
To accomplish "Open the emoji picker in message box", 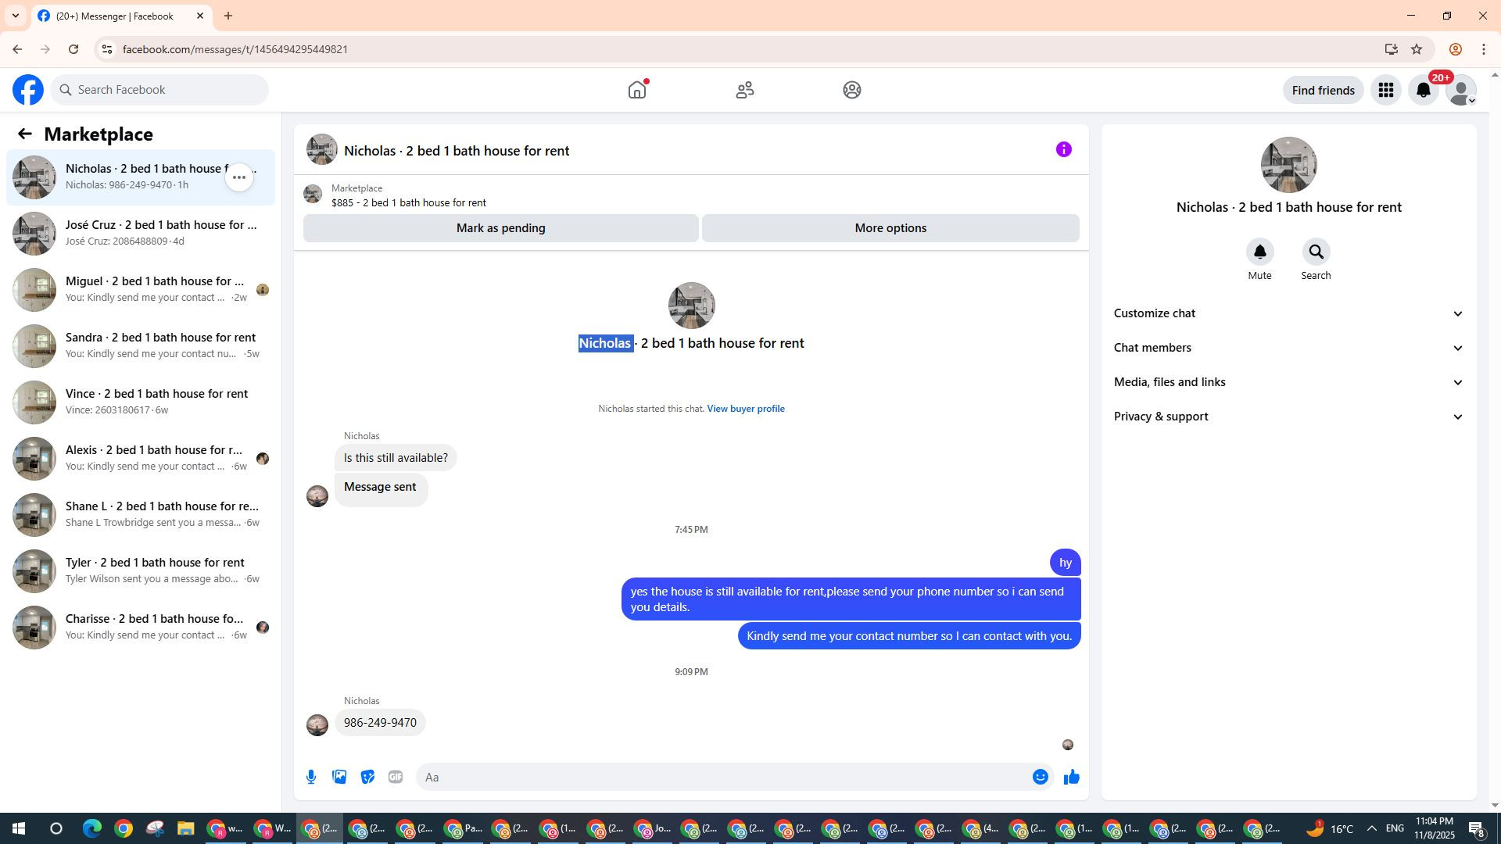I will [1040, 777].
